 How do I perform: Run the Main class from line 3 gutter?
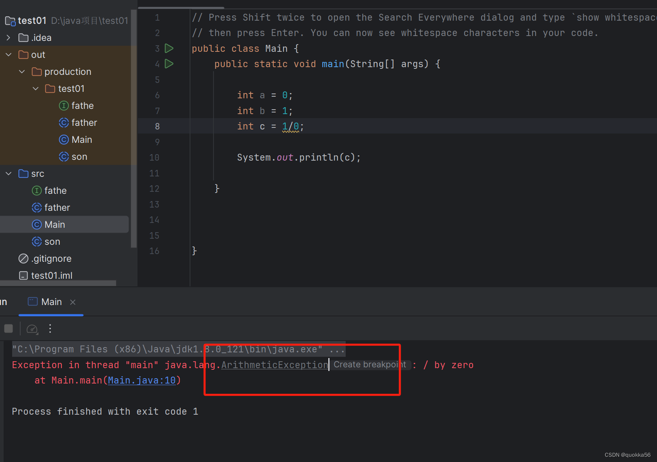point(169,49)
